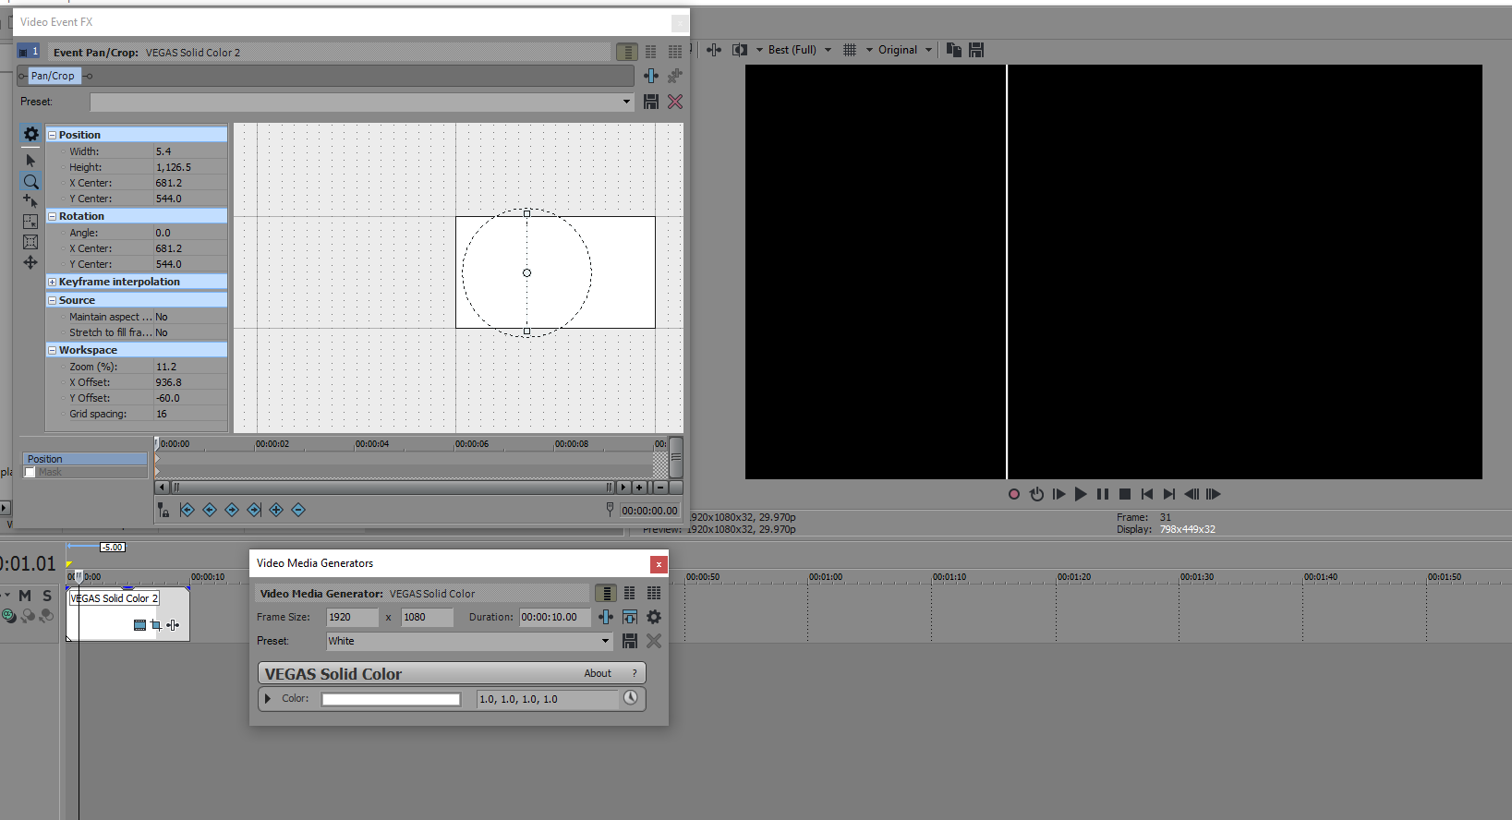Solo the track with the S button
1512x820 pixels.
(47, 596)
